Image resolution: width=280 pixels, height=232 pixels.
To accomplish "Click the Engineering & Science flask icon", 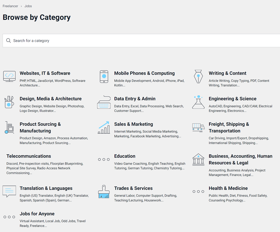I will point(198,102).
